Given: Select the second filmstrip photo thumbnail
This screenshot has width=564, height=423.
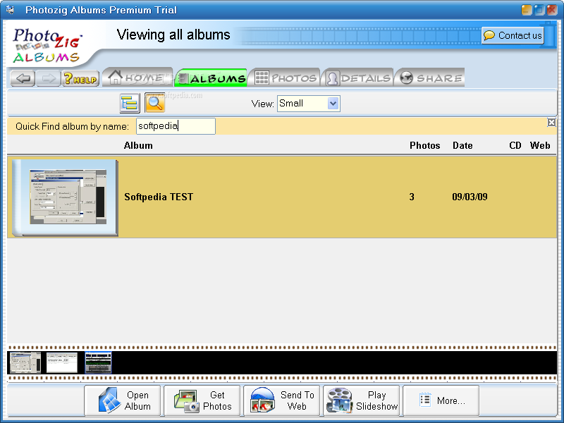Looking at the screenshot, I should click(62, 362).
